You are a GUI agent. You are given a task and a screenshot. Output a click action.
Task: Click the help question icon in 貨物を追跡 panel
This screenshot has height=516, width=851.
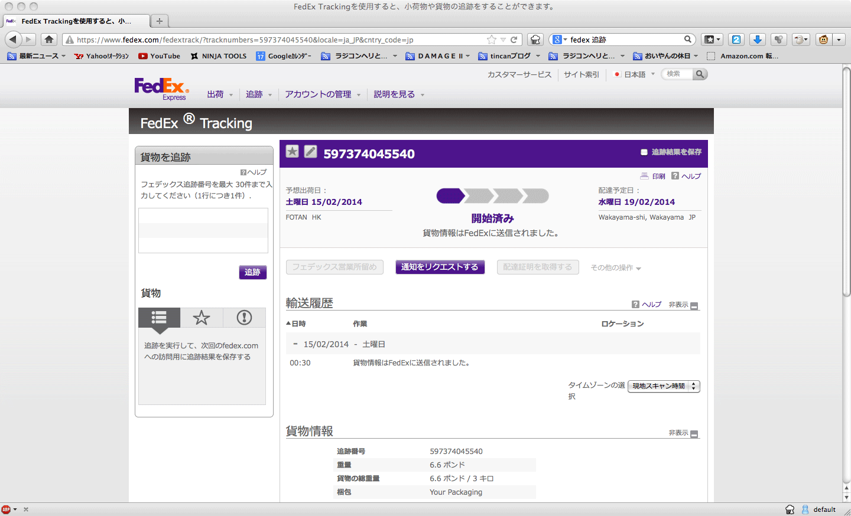[243, 172]
